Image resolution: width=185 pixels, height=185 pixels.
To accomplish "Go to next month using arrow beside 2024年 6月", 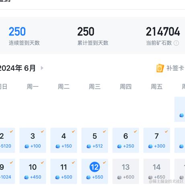I will [42, 68].
